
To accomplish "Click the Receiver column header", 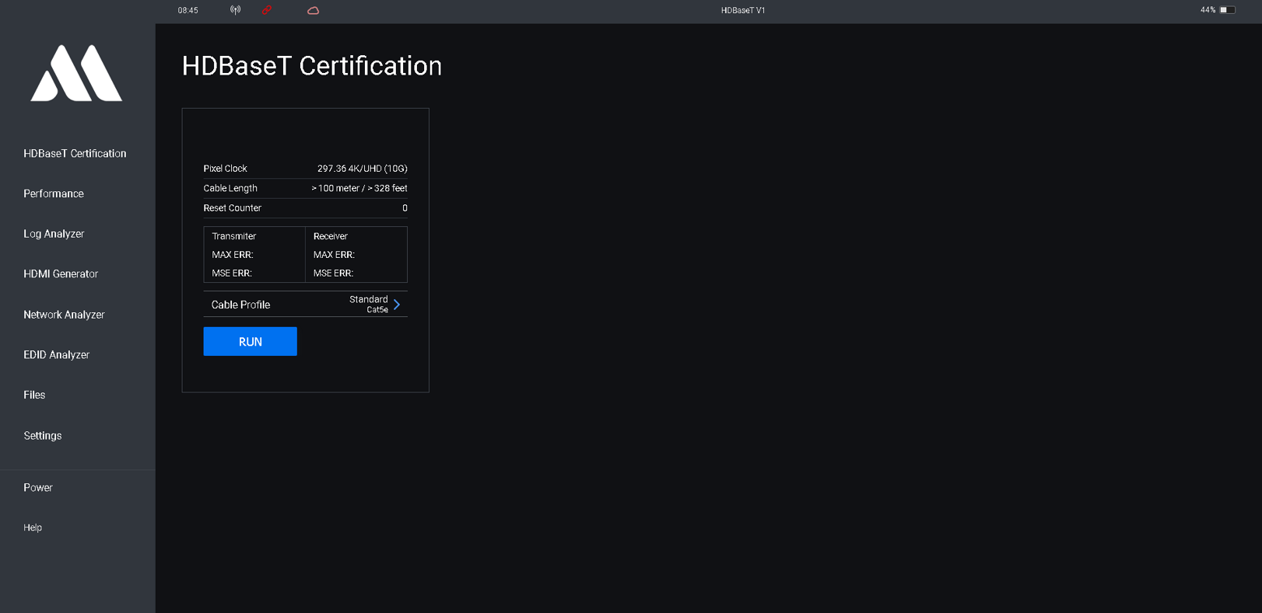I will coord(331,236).
